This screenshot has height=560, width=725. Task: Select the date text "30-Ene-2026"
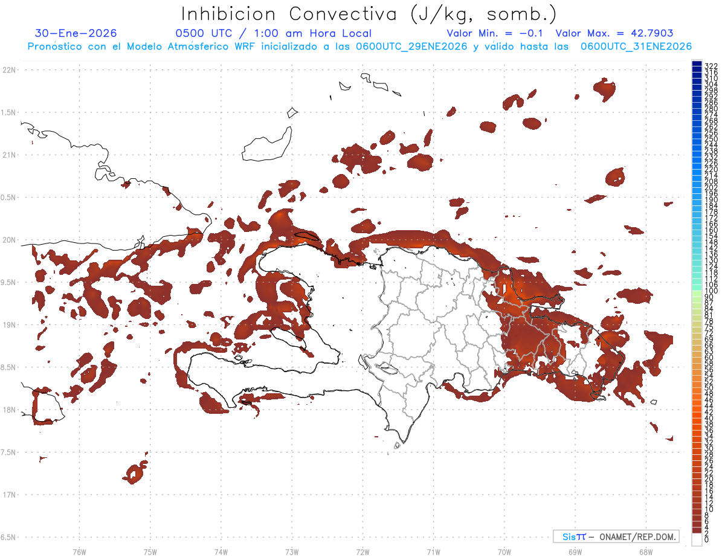click(x=76, y=34)
